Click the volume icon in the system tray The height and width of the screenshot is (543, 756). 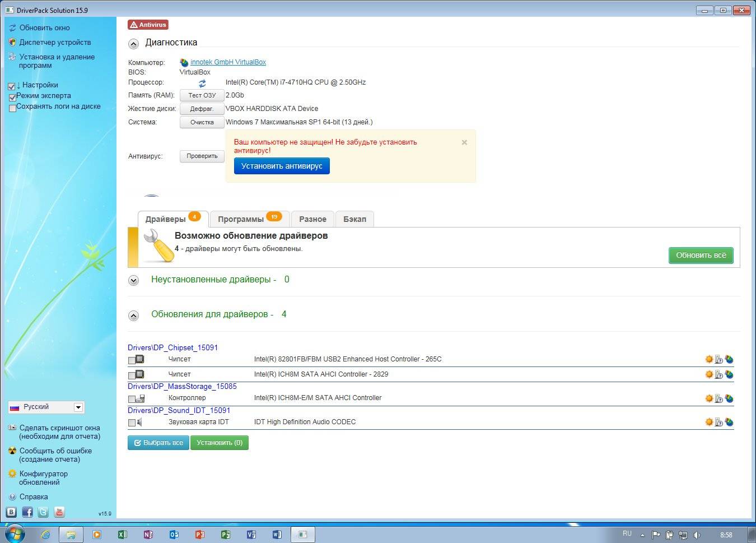click(x=697, y=535)
